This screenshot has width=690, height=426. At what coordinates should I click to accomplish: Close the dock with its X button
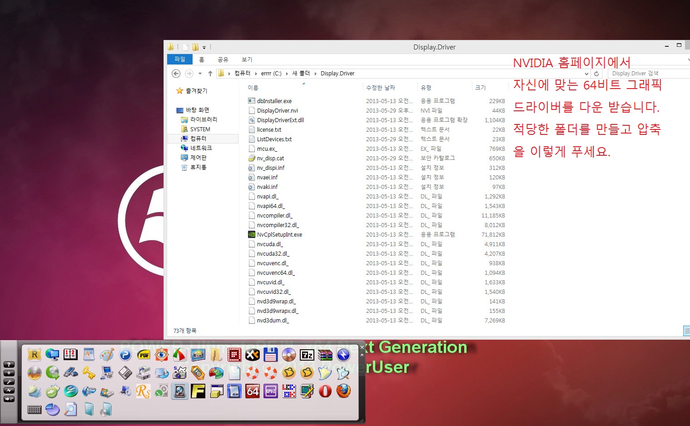point(362,347)
